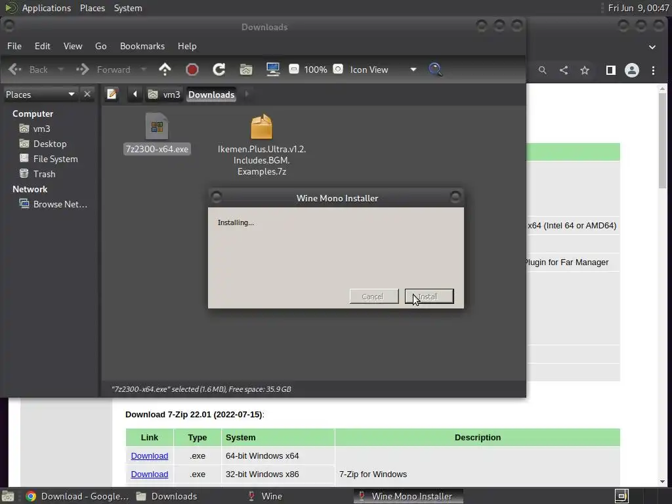Viewport: 672px width, 504px height.
Task: Open the File menu
Action: 14,46
